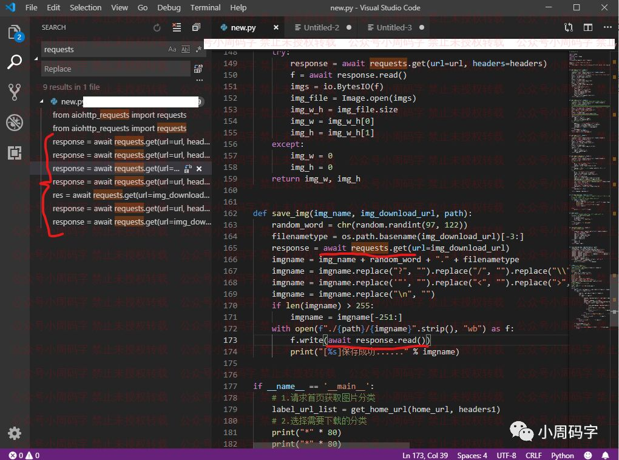Viewport: 619px width, 460px height.
Task: Open the Source Control view
Action: 14,92
